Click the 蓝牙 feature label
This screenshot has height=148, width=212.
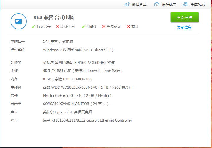(x=135, y=26)
